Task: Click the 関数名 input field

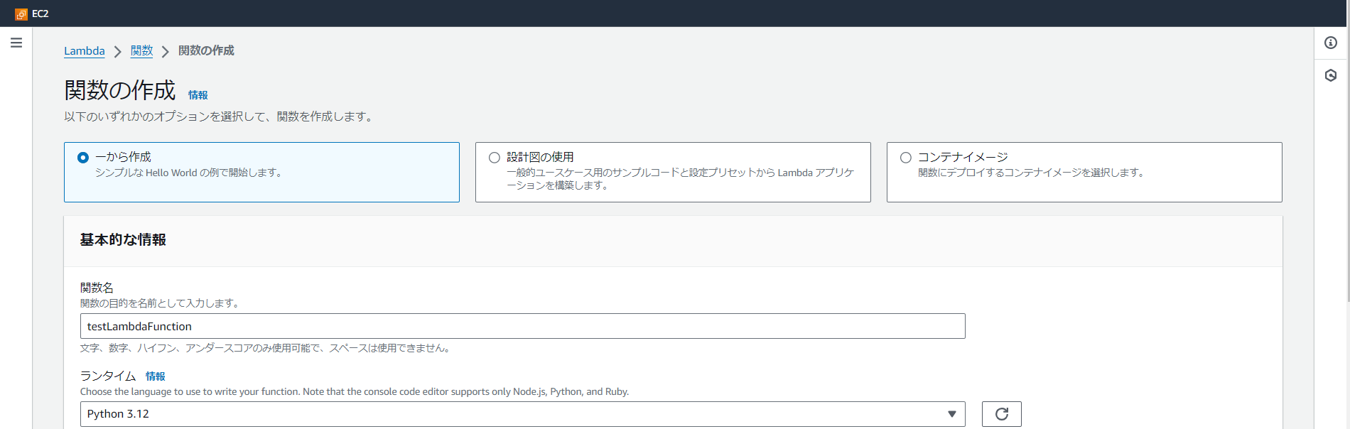Action: point(522,326)
